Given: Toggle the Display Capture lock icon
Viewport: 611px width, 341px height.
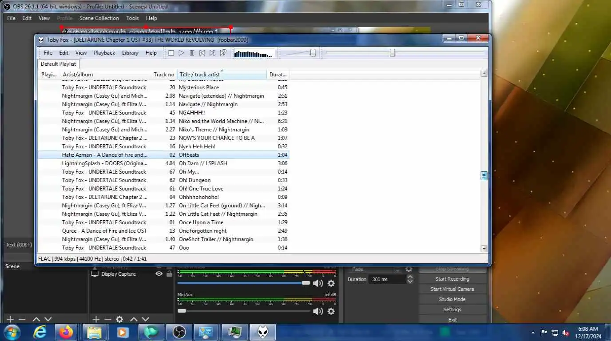Looking at the screenshot, I should 169,274.
